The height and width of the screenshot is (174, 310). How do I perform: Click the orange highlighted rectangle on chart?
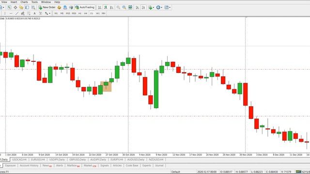tap(106, 87)
